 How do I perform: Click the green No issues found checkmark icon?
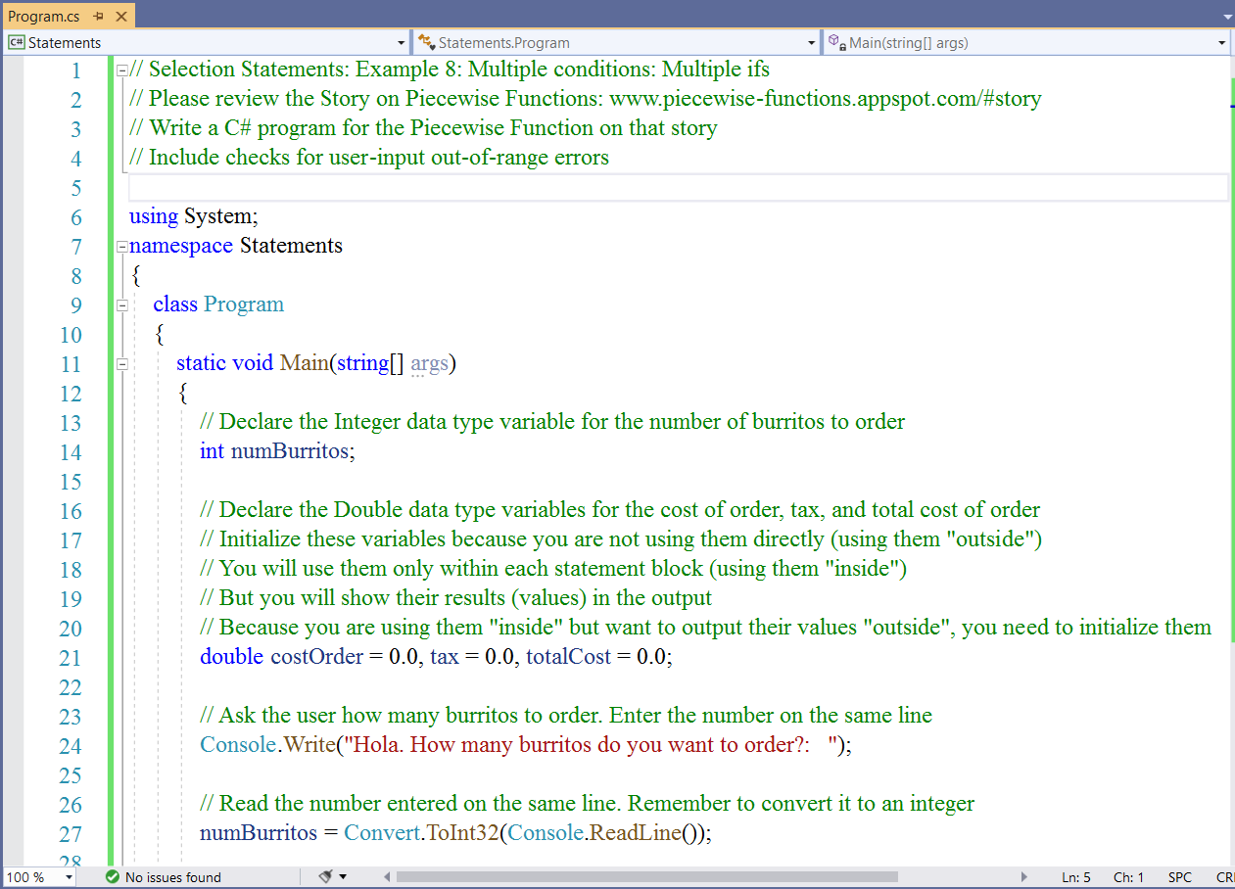(x=112, y=877)
